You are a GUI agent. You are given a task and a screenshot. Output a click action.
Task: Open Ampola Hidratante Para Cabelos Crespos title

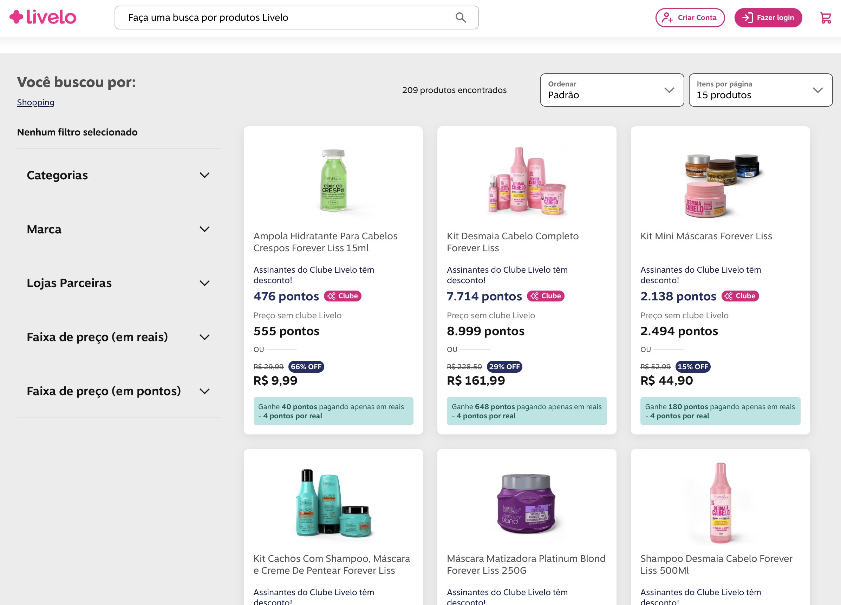tap(325, 242)
